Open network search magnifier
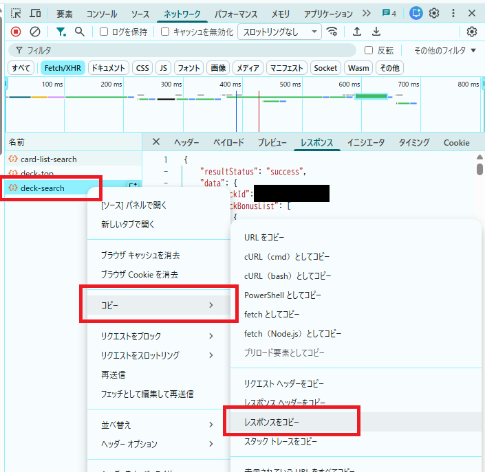 [80, 32]
